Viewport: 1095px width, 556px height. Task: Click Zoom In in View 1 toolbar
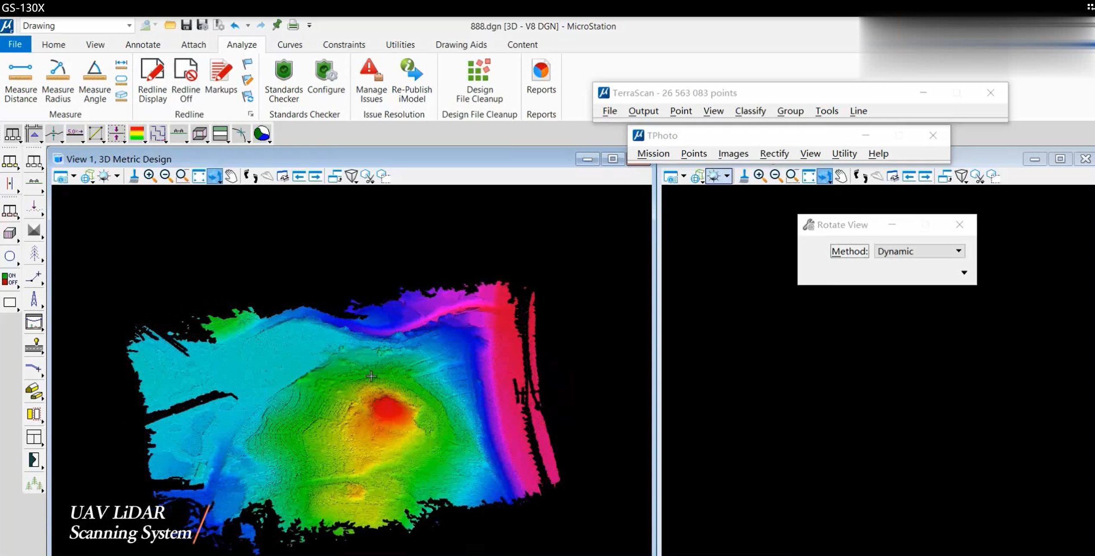150,176
